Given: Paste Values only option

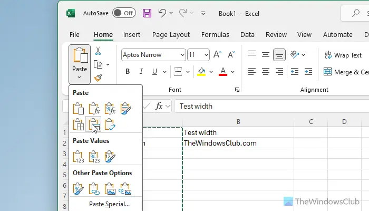Looking at the screenshot, I should pos(78,157).
